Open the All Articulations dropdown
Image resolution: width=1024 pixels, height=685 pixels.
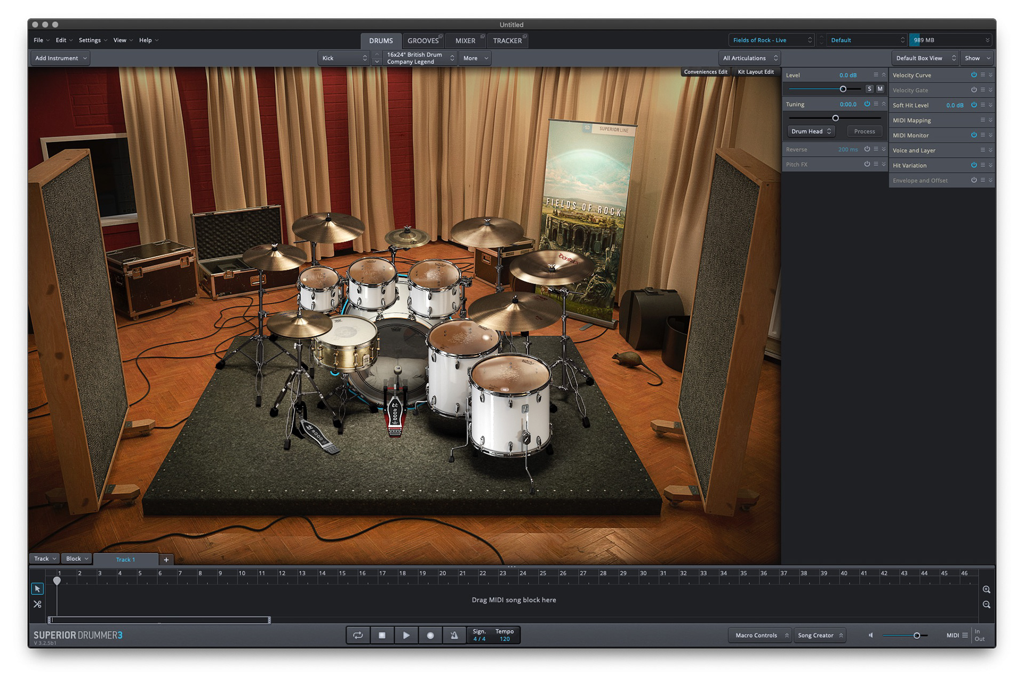[749, 58]
